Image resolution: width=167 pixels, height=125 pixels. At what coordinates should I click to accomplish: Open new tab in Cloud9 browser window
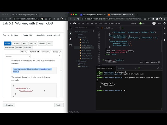[x=137, y=15]
